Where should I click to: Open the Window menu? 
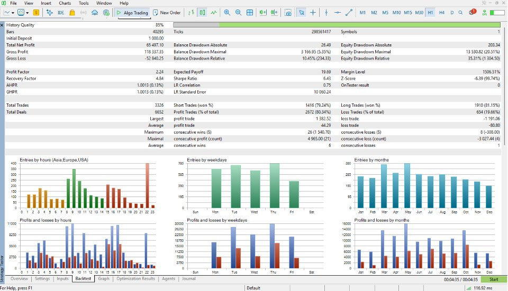(x=104, y=3)
